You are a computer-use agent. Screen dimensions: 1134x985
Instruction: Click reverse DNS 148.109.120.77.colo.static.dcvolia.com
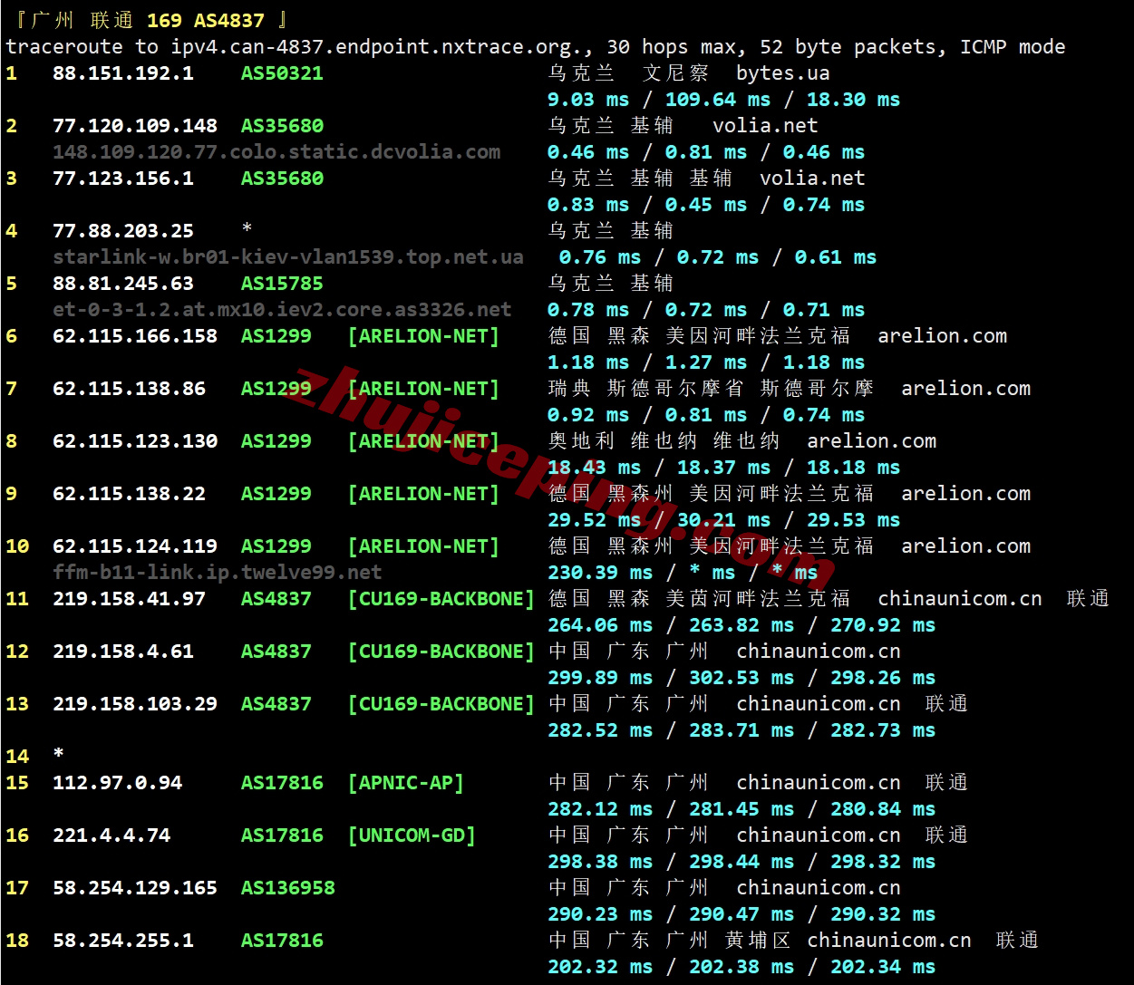click(x=276, y=152)
